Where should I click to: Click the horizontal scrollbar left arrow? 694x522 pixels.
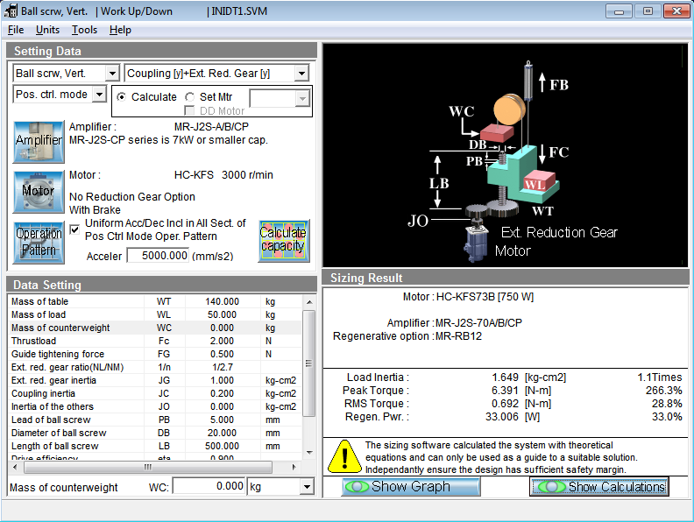(16, 467)
